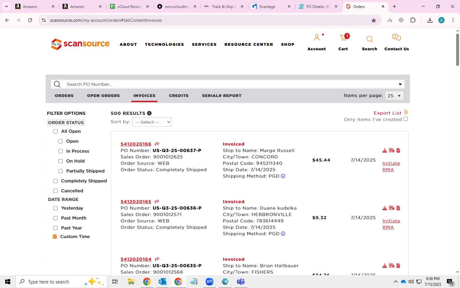Viewport: 460px width, 288px height.
Task: Initiate RMA for invoice 5412020166
Action: pos(391,166)
